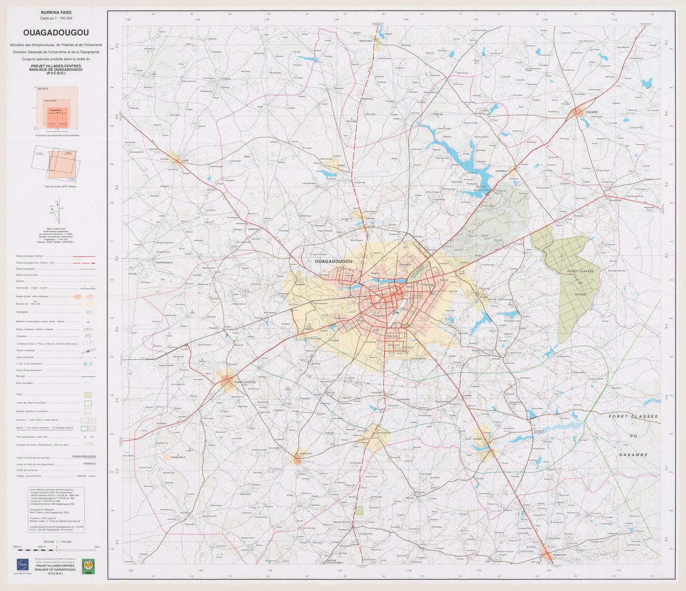Click the 'Barrage' legend entry text
Viewport: 686px width, 591px height.
(x=21, y=376)
